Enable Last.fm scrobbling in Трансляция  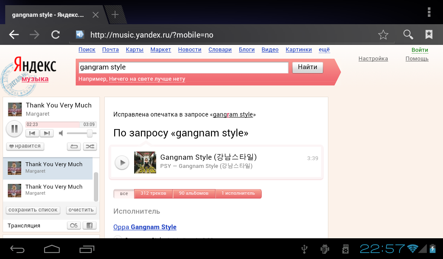tap(74, 225)
